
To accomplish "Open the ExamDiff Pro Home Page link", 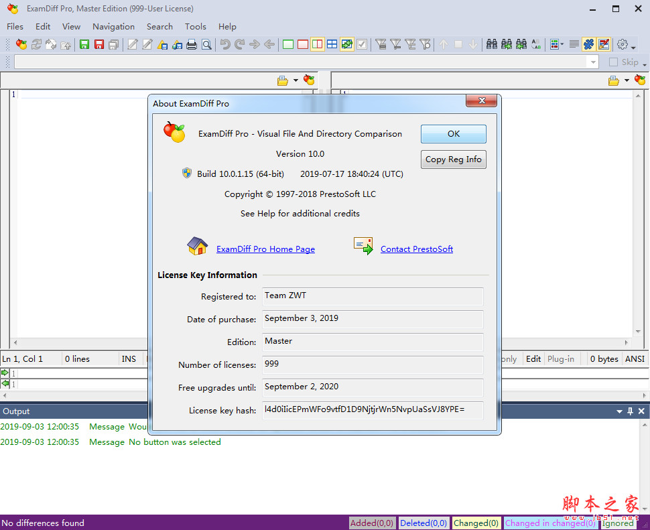I will (266, 249).
